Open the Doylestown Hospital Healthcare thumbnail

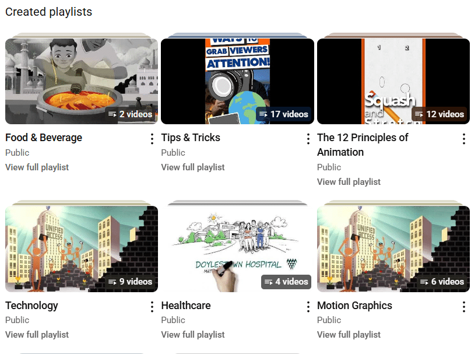tap(237, 249)
